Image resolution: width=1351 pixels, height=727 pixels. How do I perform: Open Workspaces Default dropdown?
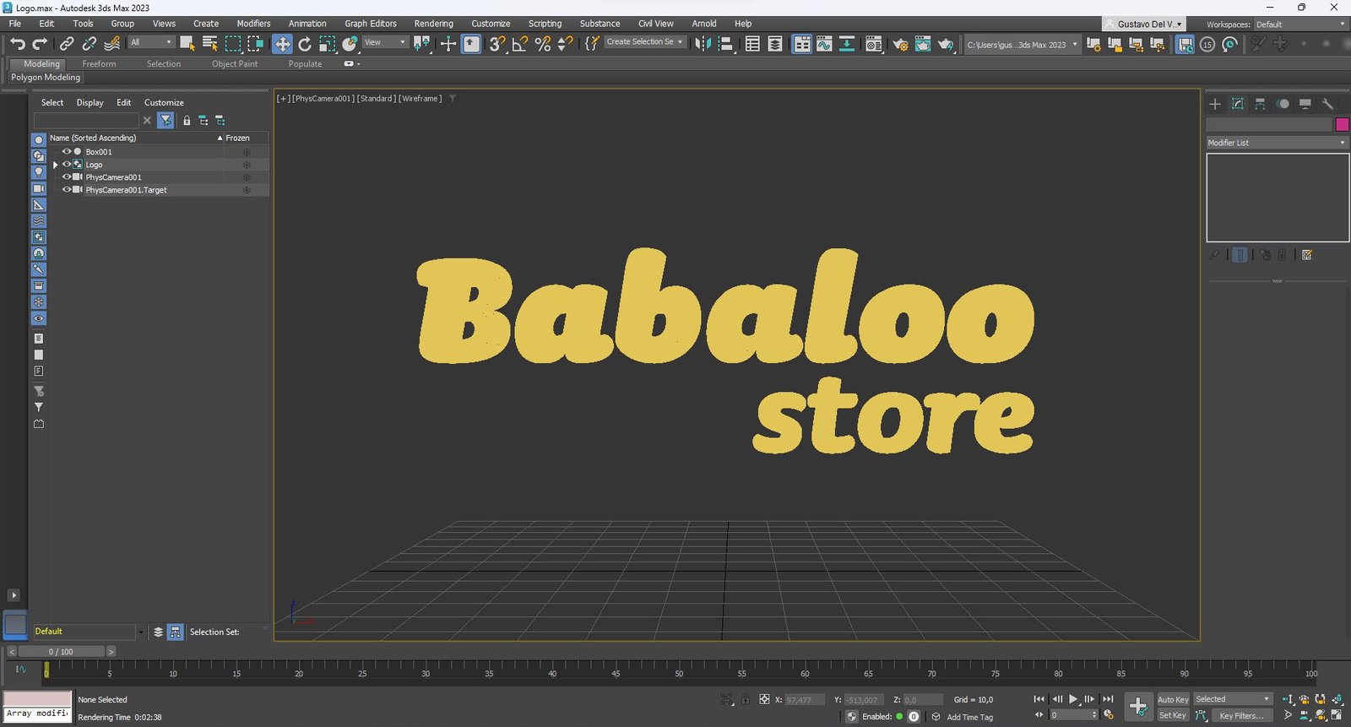click(x=1300, y=24)
